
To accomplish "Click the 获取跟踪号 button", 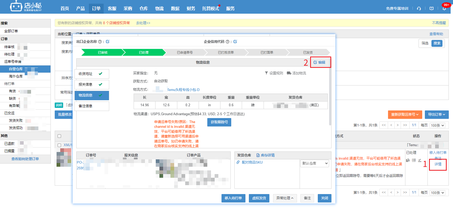I will click(219, 122).
